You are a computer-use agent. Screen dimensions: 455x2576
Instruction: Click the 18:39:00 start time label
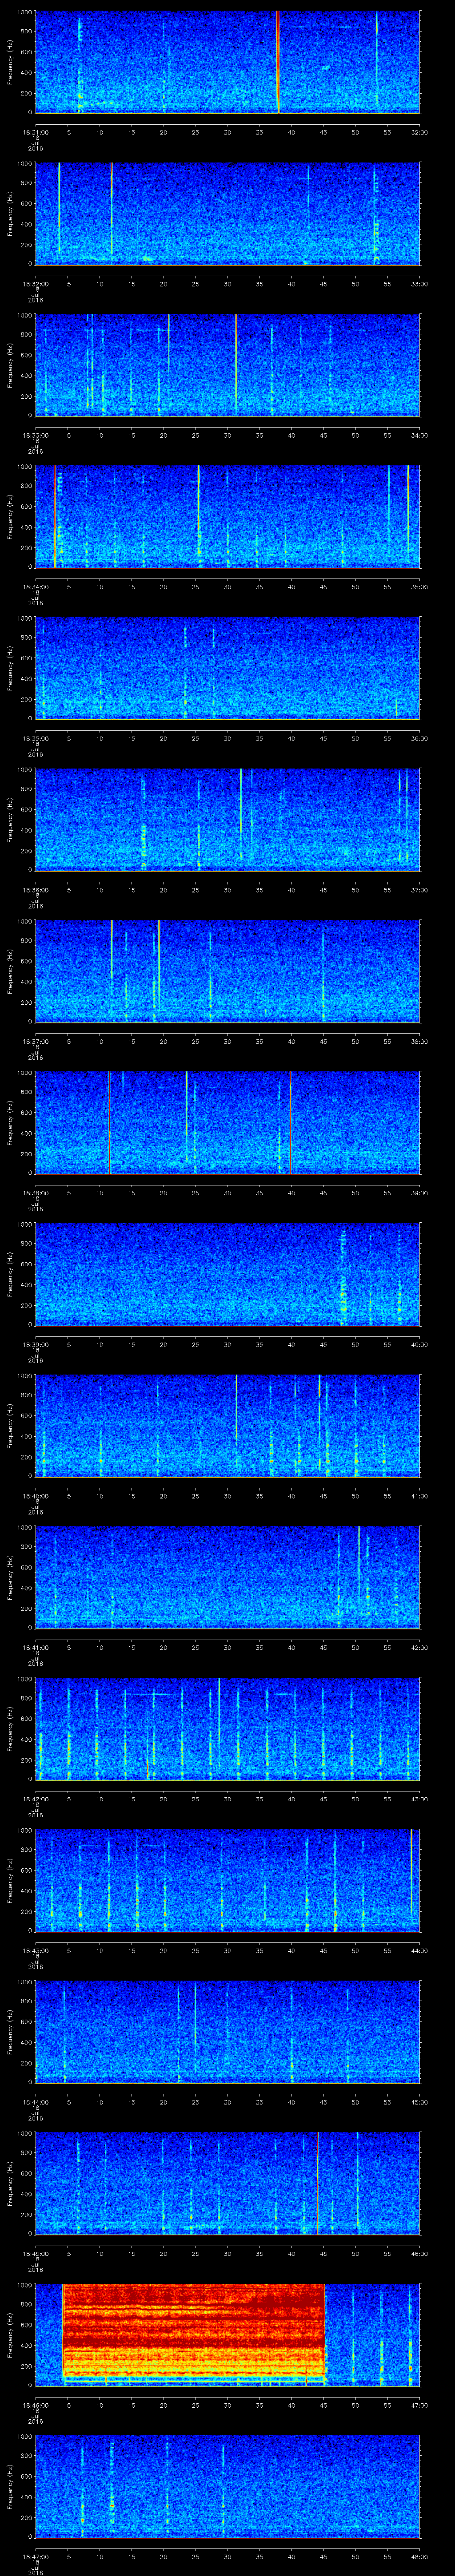click(35, 1344)
